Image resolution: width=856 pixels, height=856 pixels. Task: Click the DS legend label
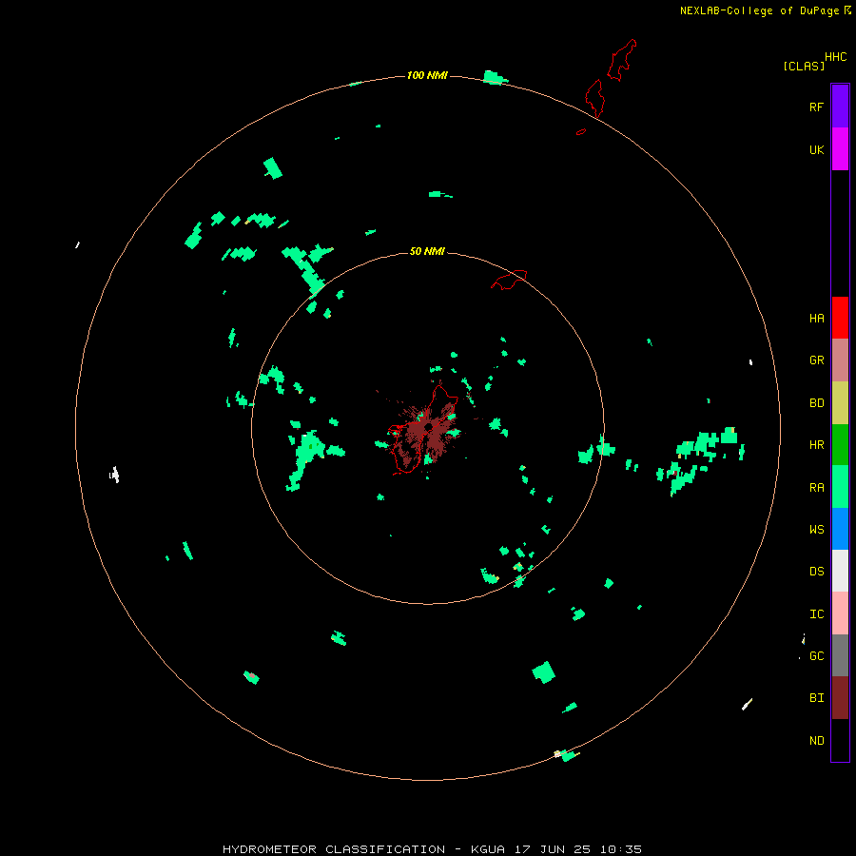tap(816, 572)
